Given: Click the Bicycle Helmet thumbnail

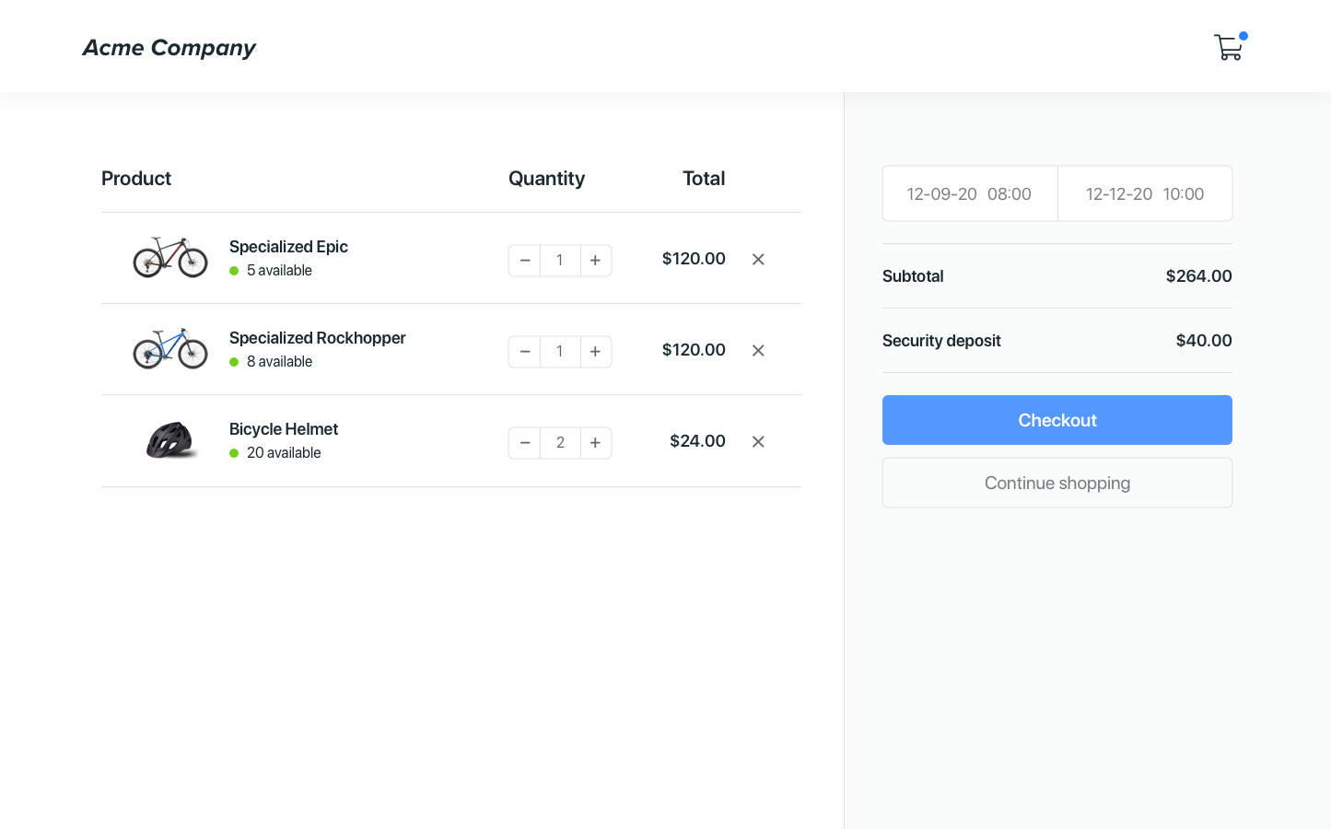Looking at the screenshot, I should 170,440.
